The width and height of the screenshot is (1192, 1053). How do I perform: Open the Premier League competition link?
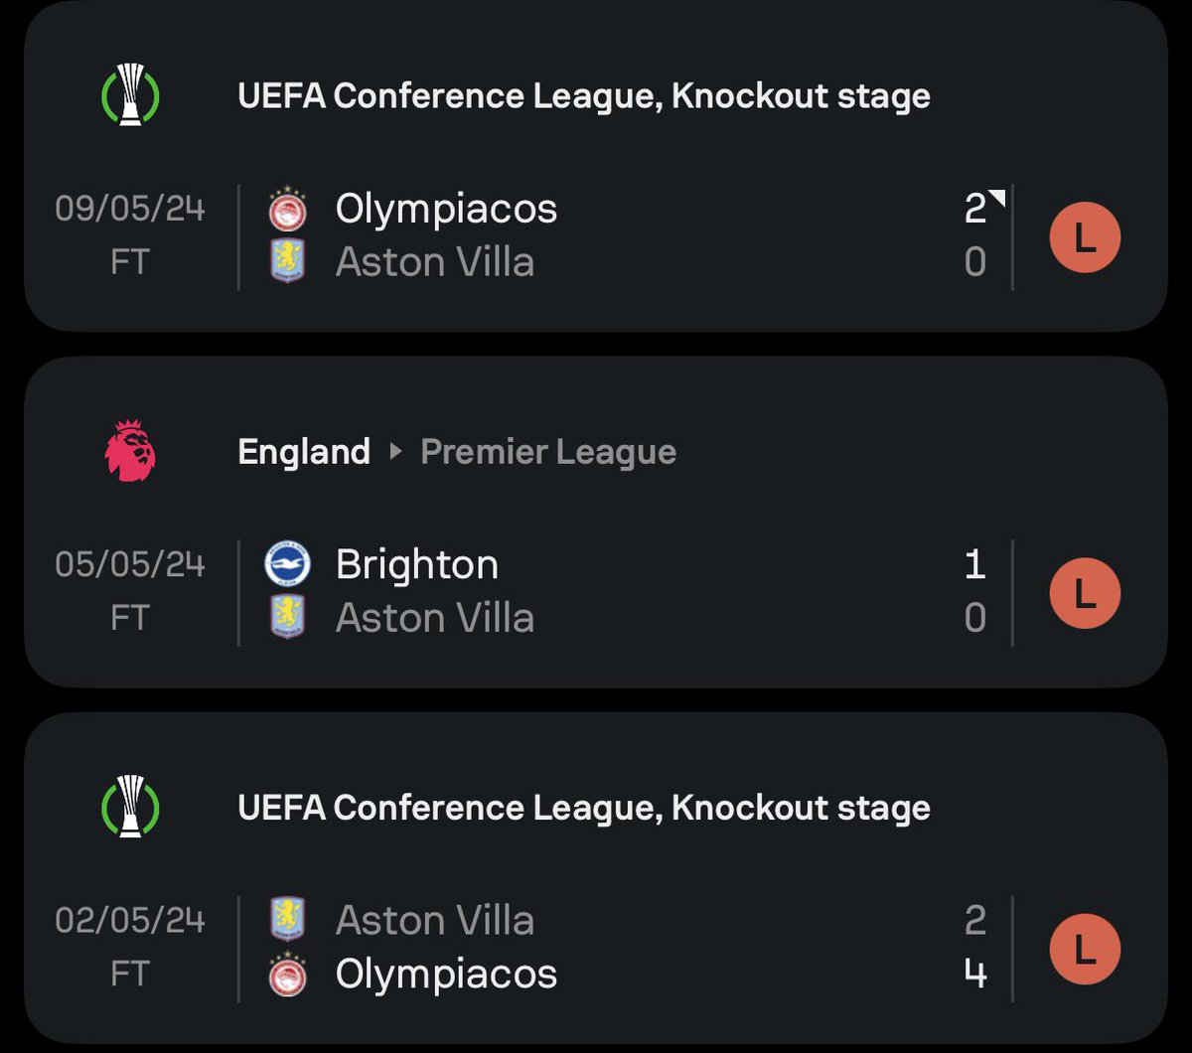(x=548, y=452)
